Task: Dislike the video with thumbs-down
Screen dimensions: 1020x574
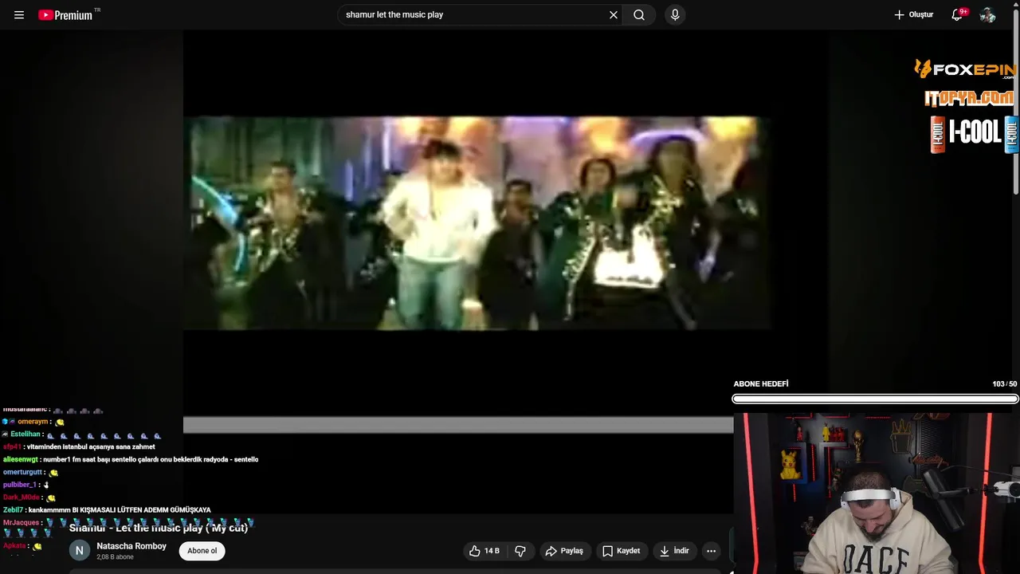Action: [520, 551]
